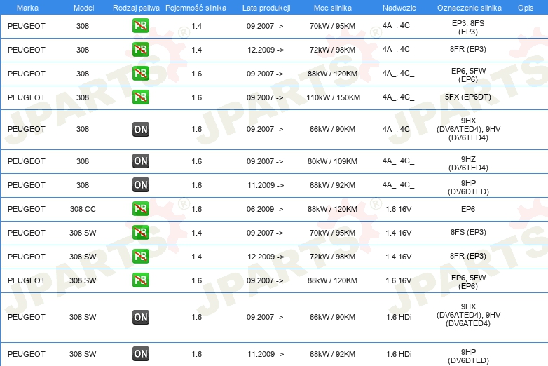Click the Pojemność silnika column header
This screenshot has height=366, width=548.
196,8
